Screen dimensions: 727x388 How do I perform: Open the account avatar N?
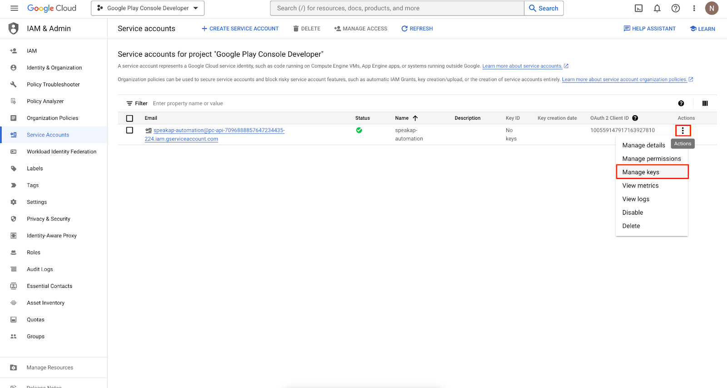(712, 8)
